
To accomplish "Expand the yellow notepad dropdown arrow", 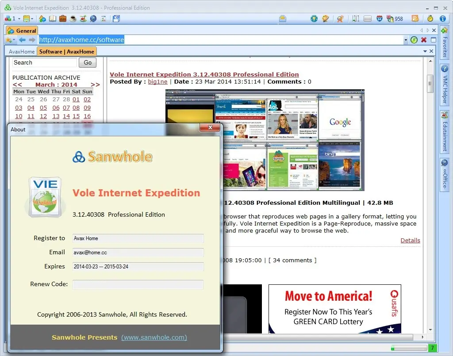I will click(x=32, y=19).
